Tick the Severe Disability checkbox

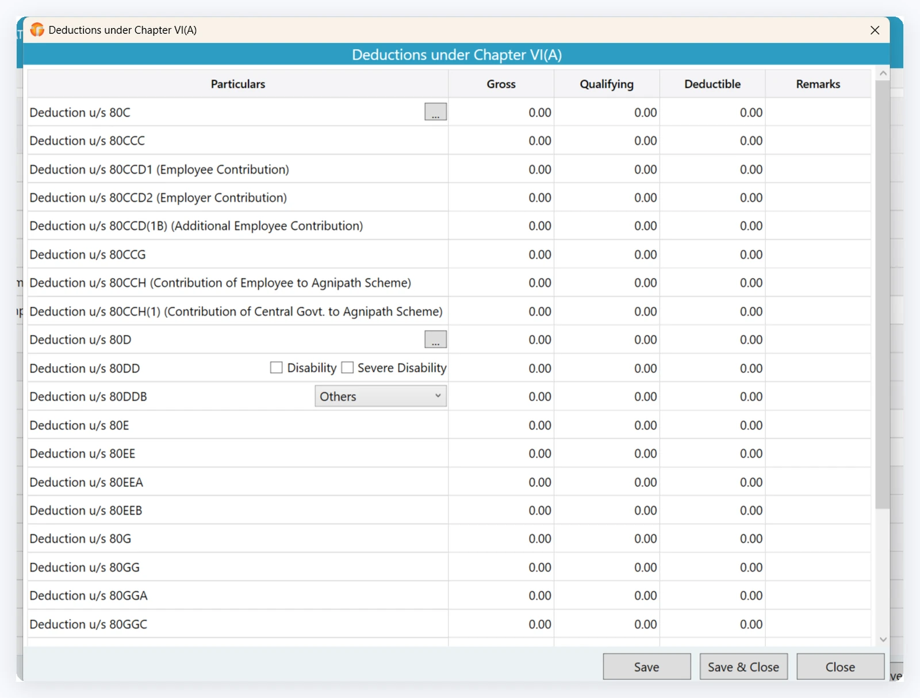pos(347,367)
